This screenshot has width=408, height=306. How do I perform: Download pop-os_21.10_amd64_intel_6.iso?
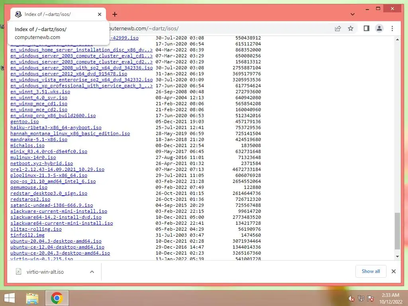tap(53, 181)
